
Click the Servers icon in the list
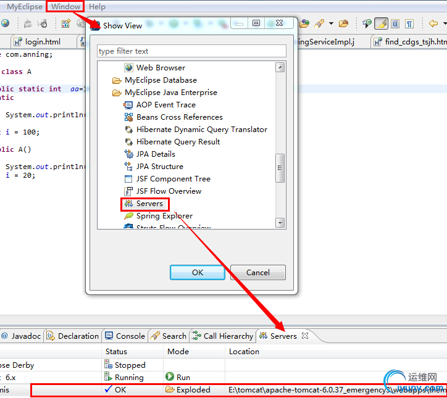[128, 204]
